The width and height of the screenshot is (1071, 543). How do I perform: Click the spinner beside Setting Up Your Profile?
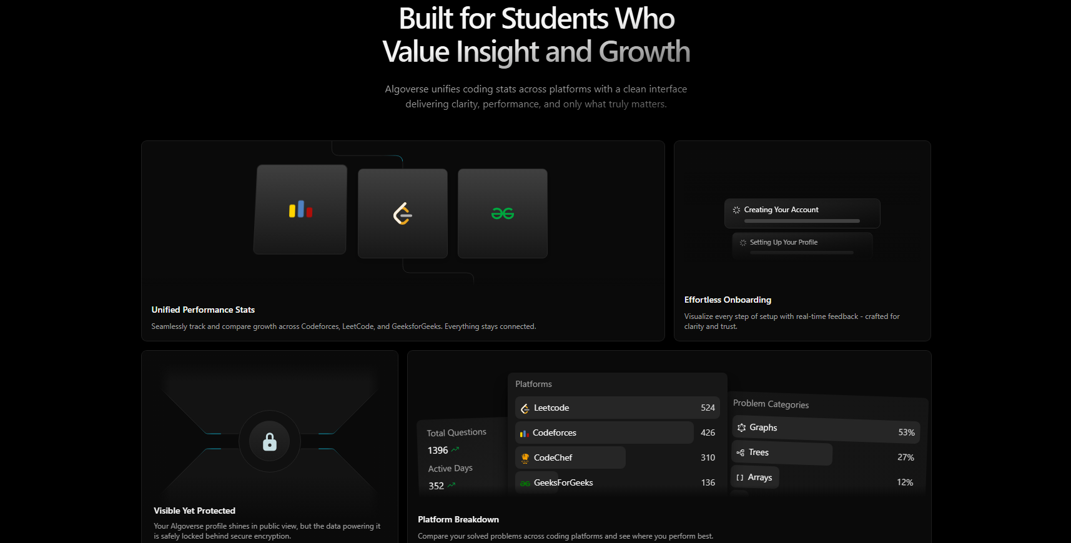(x=743, y=243)
